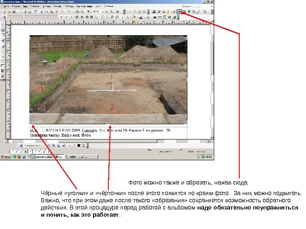
Task: Click the blue Help globe icon
Action: (x=117, y=12)
